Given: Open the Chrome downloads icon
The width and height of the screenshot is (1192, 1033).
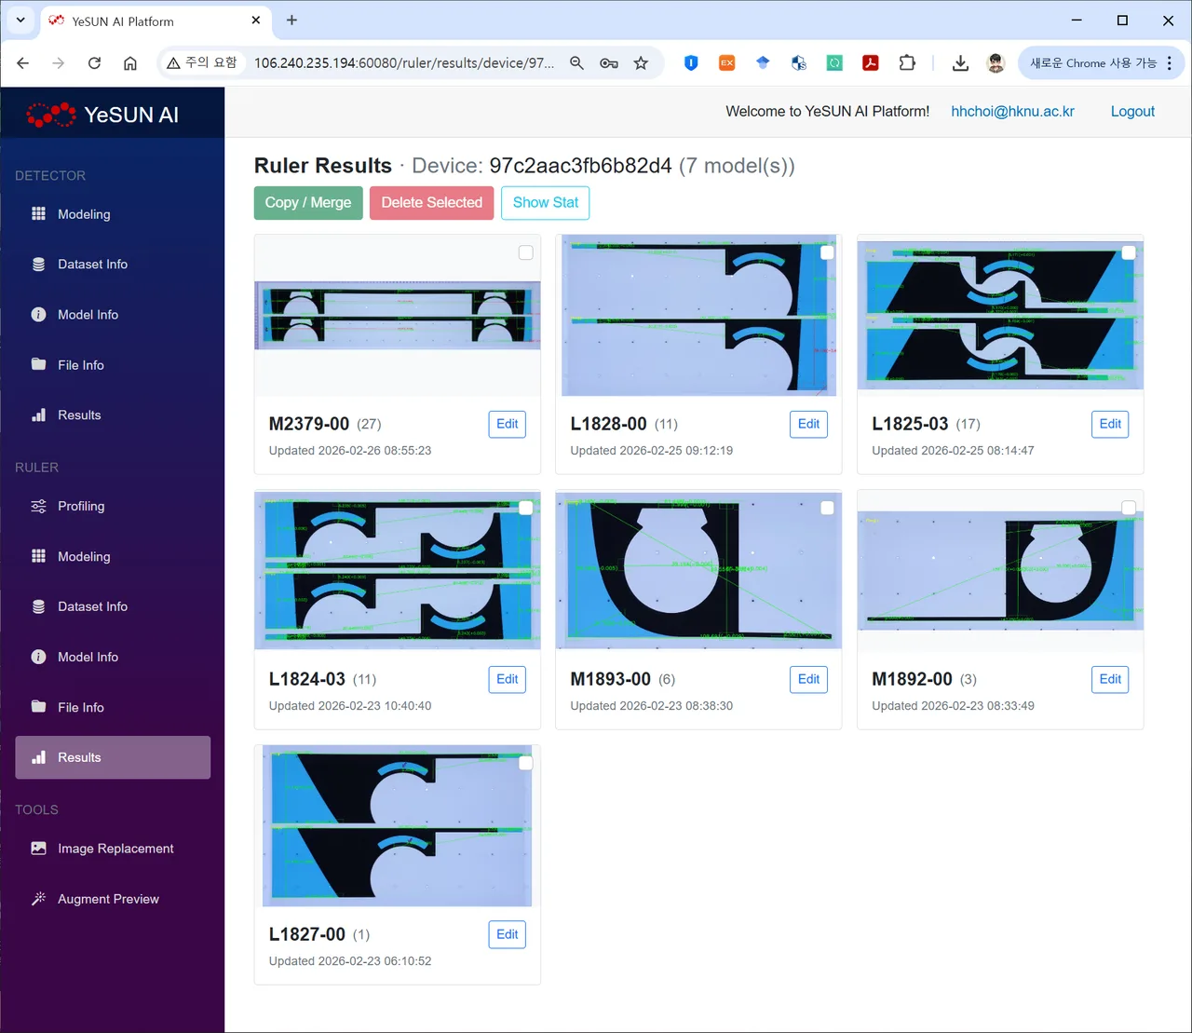Looking at the screenshot, I should click(x=960, y=63).
